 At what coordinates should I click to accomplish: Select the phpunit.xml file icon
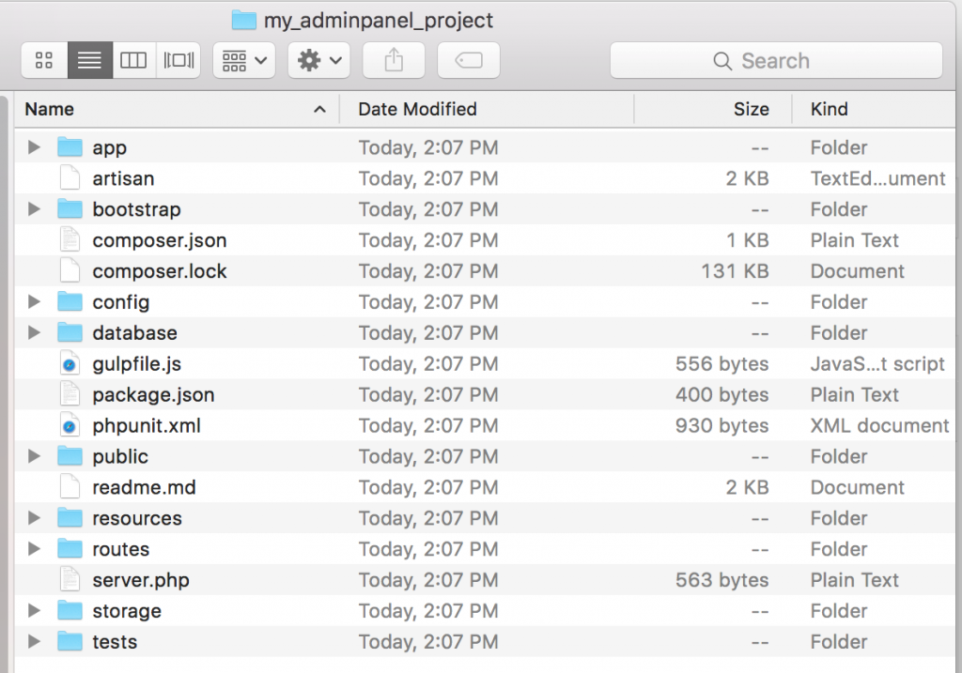pyautogui.click(x=70, y=425)
